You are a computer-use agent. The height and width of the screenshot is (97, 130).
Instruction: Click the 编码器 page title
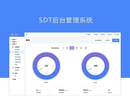click(28, 40)
